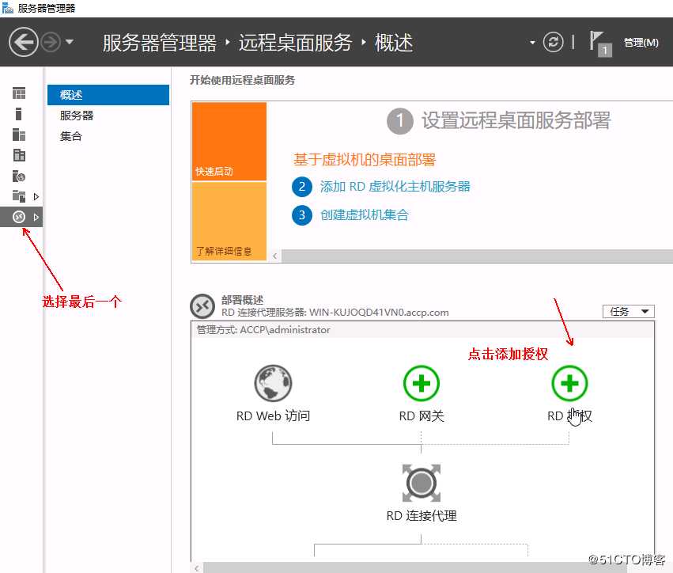The image size is (673, 573).
Task: Click 创建虚拟机集合 link
Action: tap(364, 214)
